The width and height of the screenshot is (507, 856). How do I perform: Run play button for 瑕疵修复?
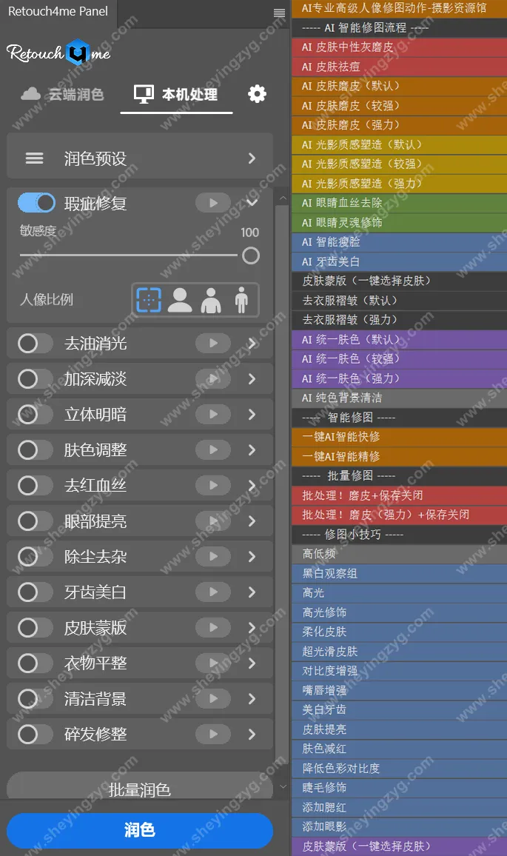click(213, 203)
